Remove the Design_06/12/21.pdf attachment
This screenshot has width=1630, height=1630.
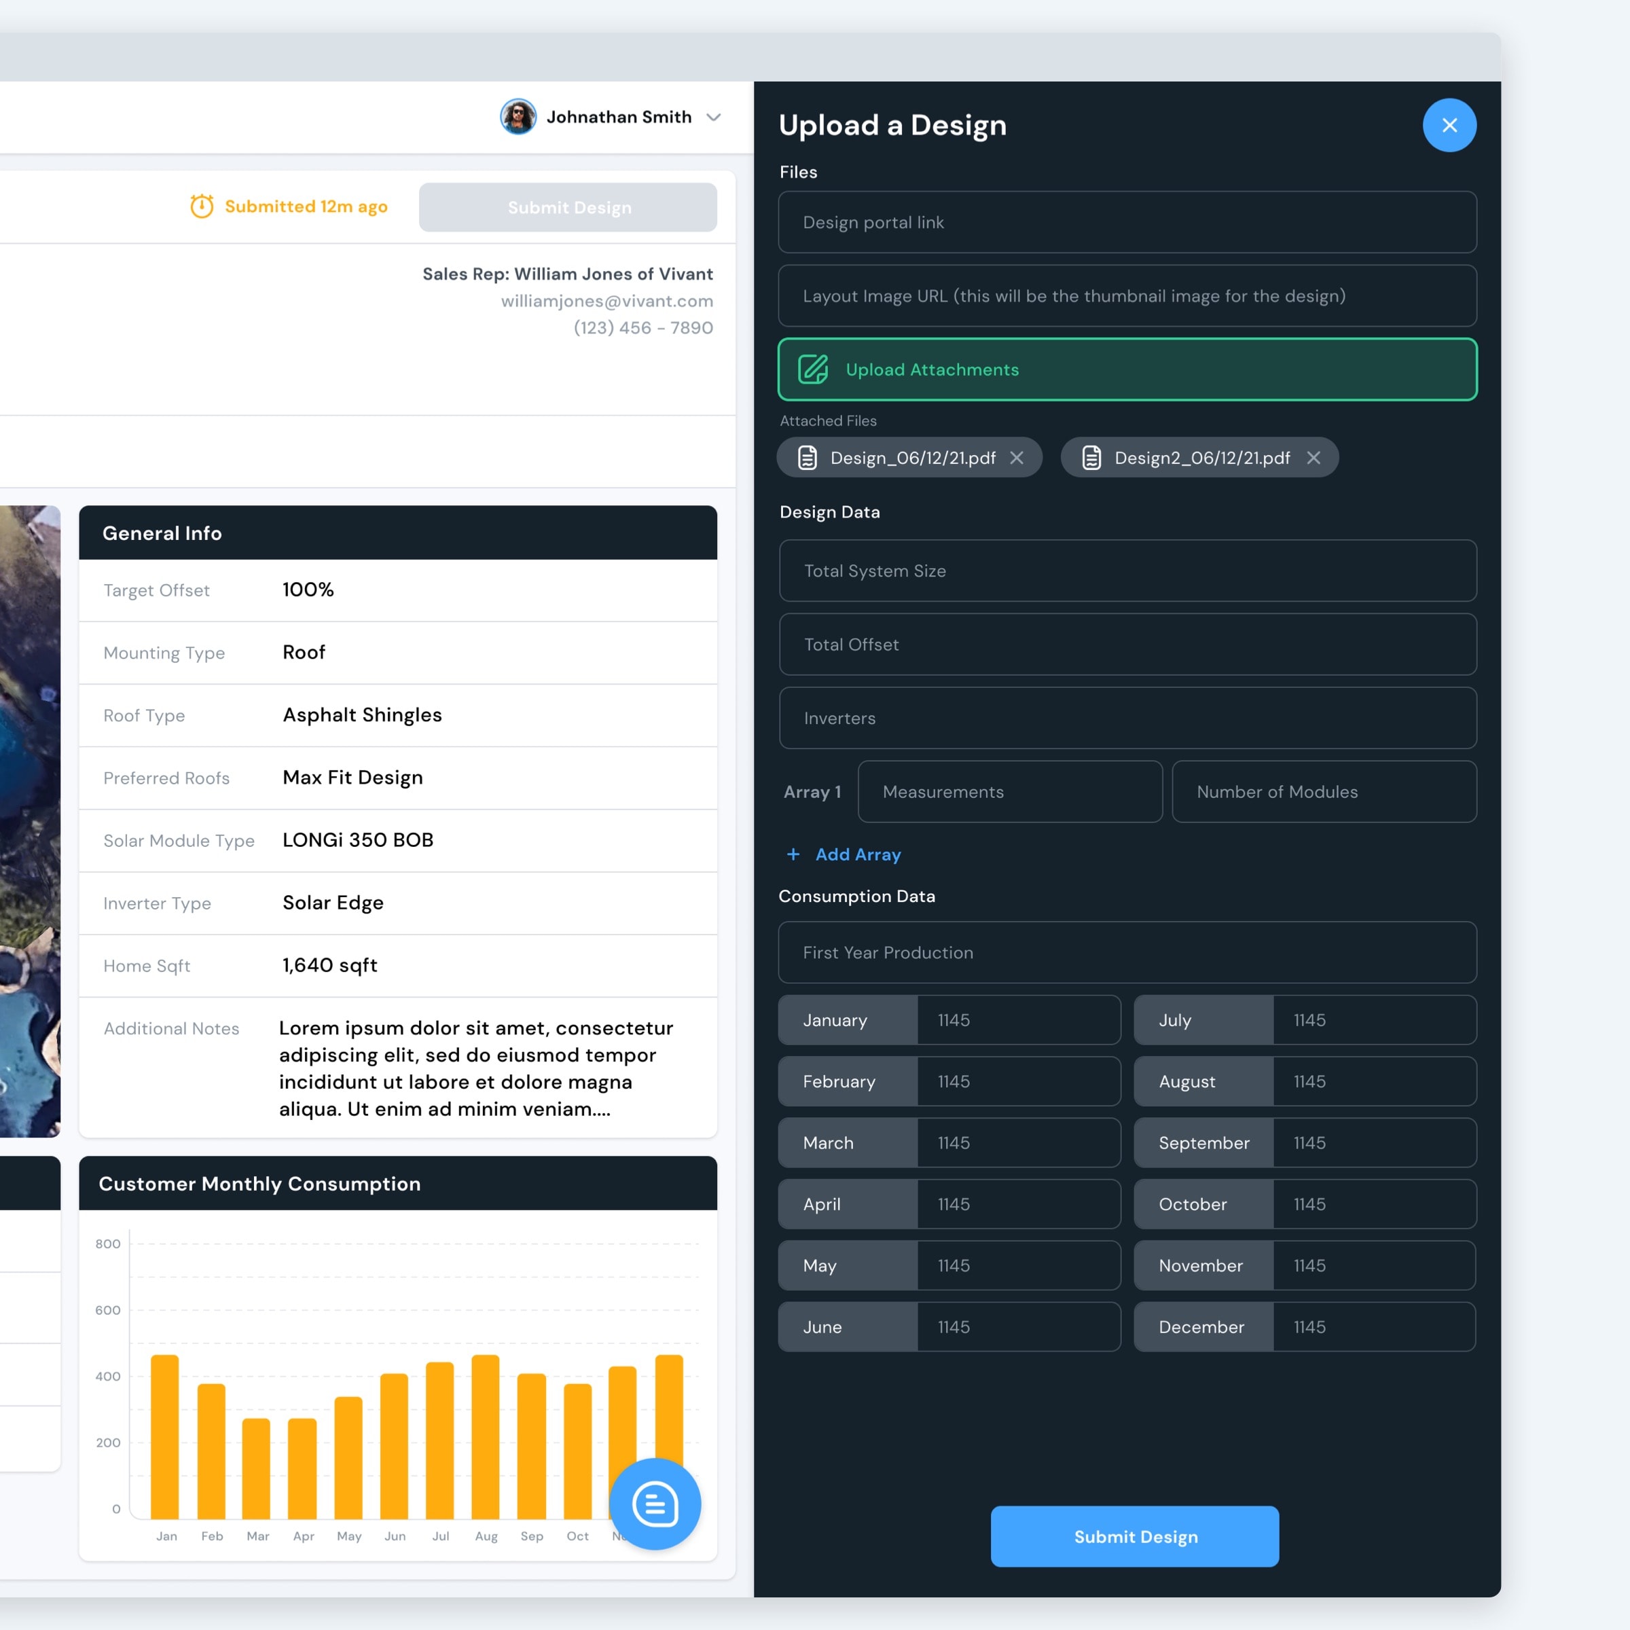1017,457
